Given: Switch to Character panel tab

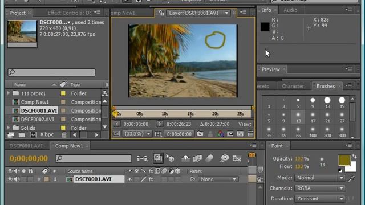Looking at the screenshot, I should point(293,86).
